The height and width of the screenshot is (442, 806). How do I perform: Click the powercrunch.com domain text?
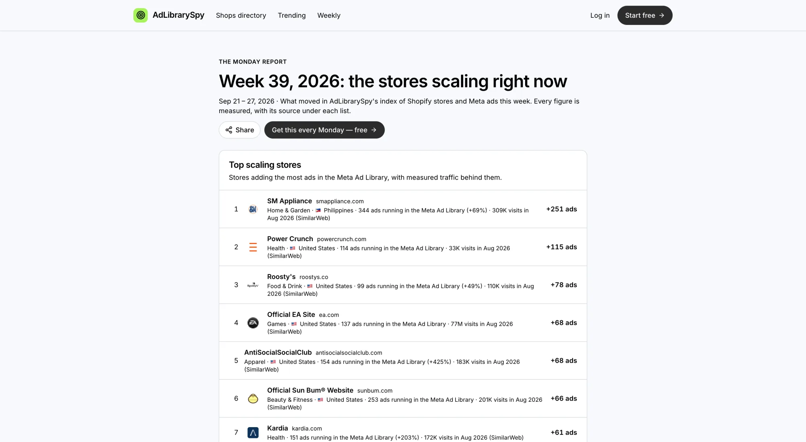click(x=341, y=239)
